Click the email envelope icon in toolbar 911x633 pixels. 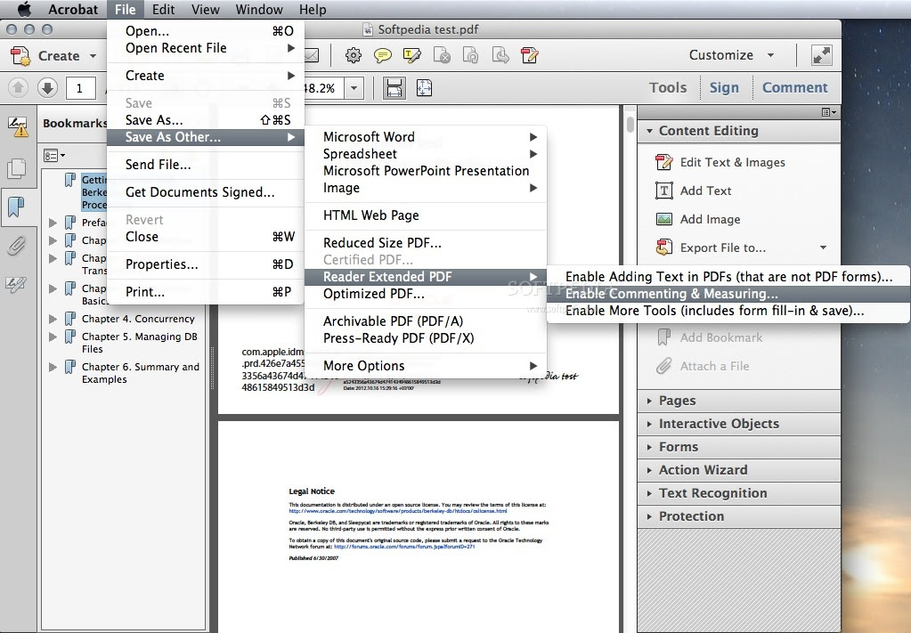(x=312, y=56)
